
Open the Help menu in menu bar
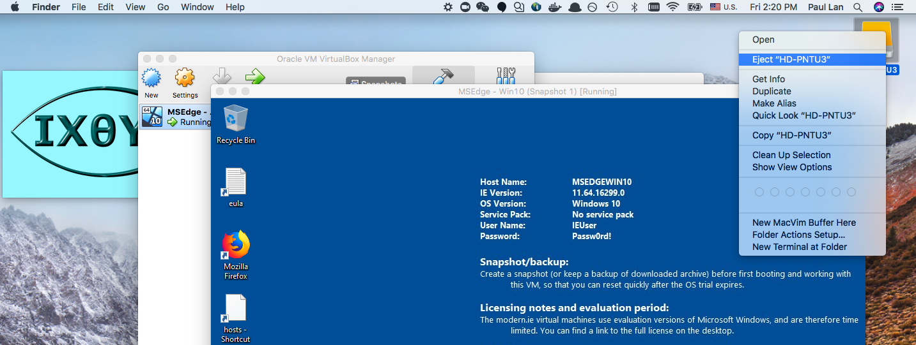(235, 7)
